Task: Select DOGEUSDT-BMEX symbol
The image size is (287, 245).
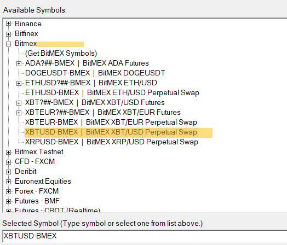Action: (x=95, y=73)
